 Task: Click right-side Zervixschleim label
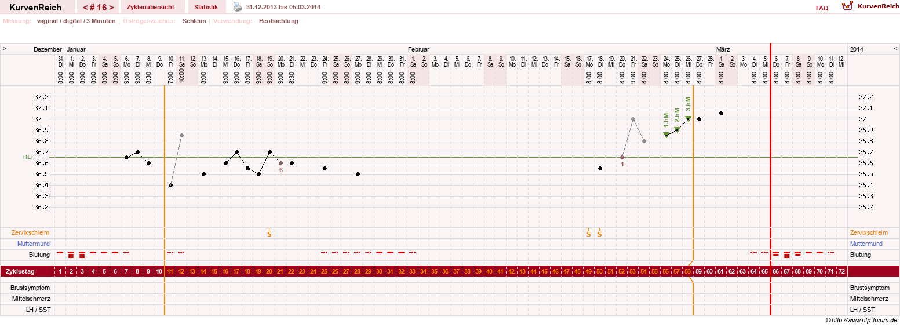[x=869, y=232]
